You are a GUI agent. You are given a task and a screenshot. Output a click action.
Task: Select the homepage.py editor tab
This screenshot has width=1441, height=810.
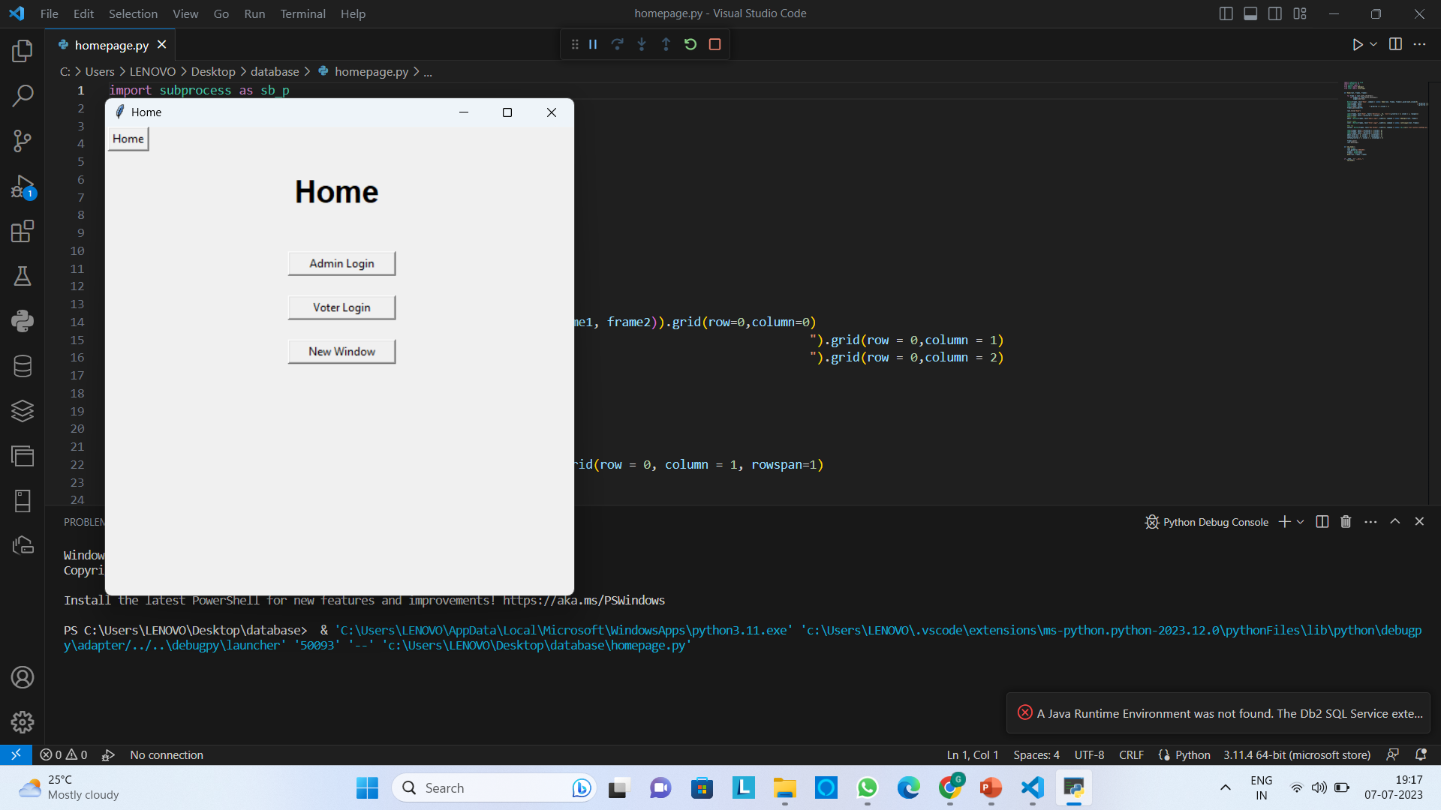[x=111, y=45]
